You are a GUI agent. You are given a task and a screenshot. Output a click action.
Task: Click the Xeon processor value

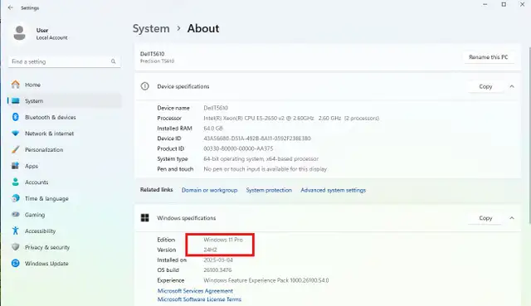(x=291, y=118)
